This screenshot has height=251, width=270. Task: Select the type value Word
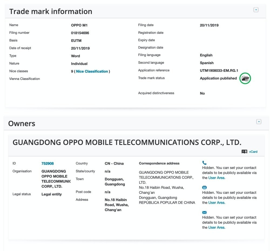[x=75, y=56]
